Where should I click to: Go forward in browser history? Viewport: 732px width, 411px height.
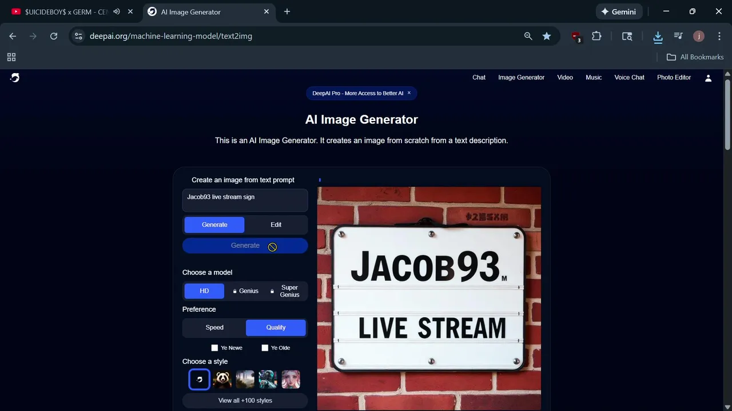[x=33, y=36]
